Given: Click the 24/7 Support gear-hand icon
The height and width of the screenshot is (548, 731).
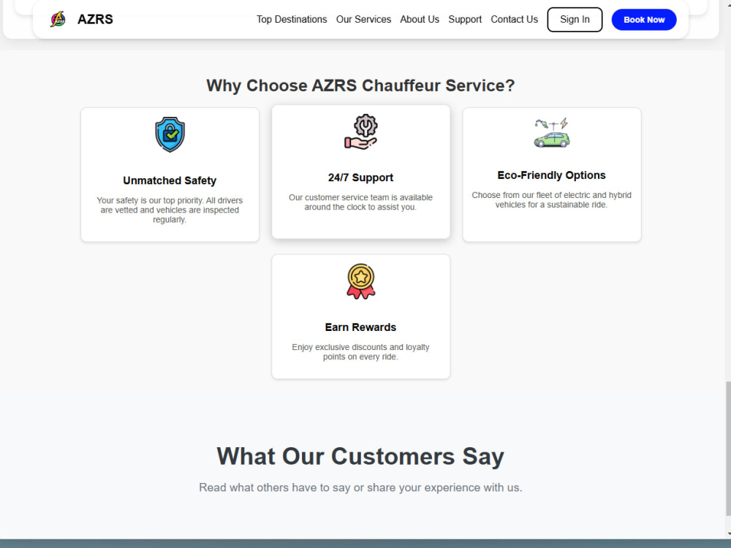Looking at the screenshot, I should pyautogui.click(x=361, y=132).
